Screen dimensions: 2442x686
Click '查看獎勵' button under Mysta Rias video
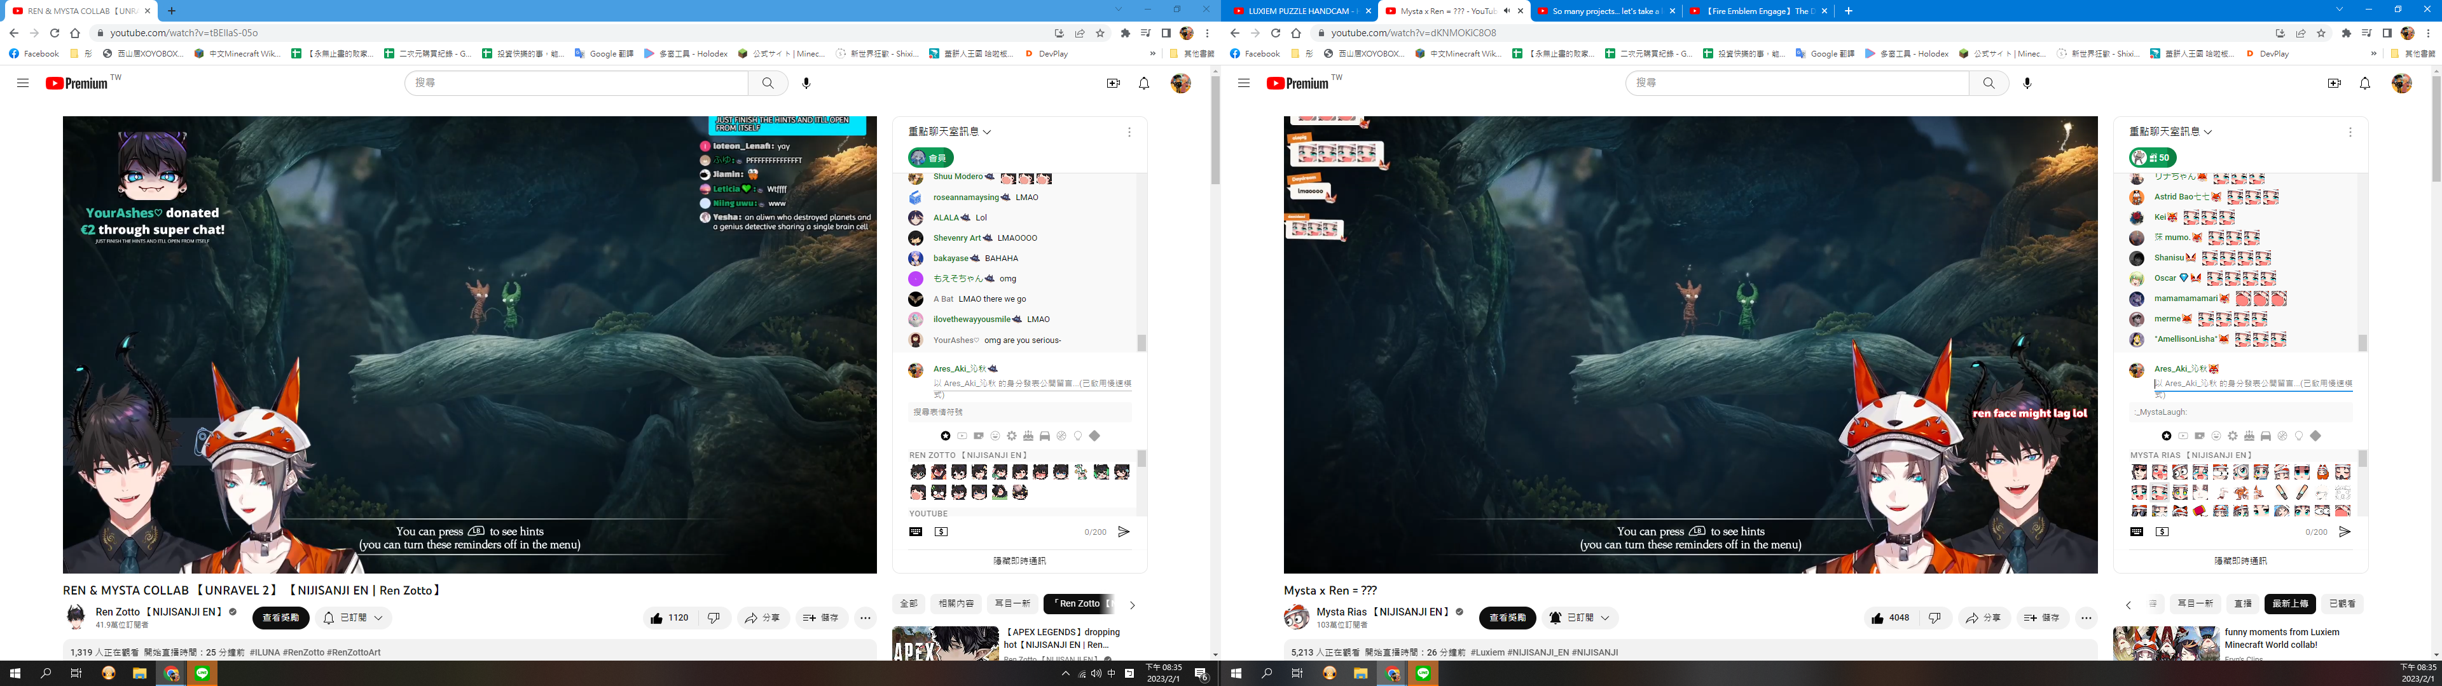point(1507,618)
